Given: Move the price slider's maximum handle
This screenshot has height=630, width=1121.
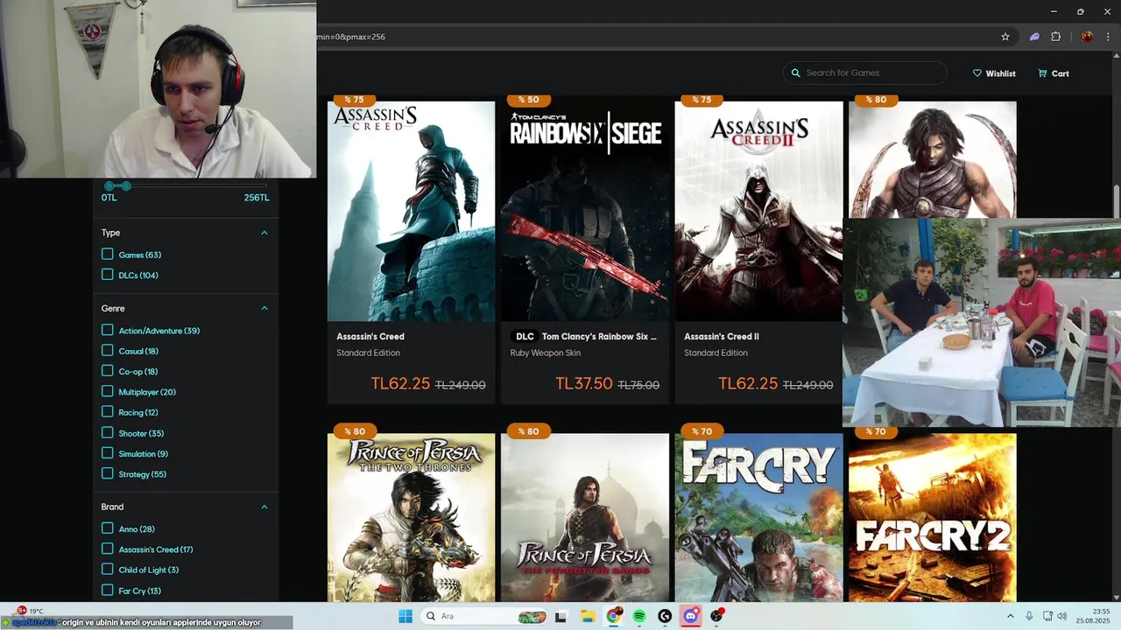Looking at the screenshot, I should tap(126, 185).
